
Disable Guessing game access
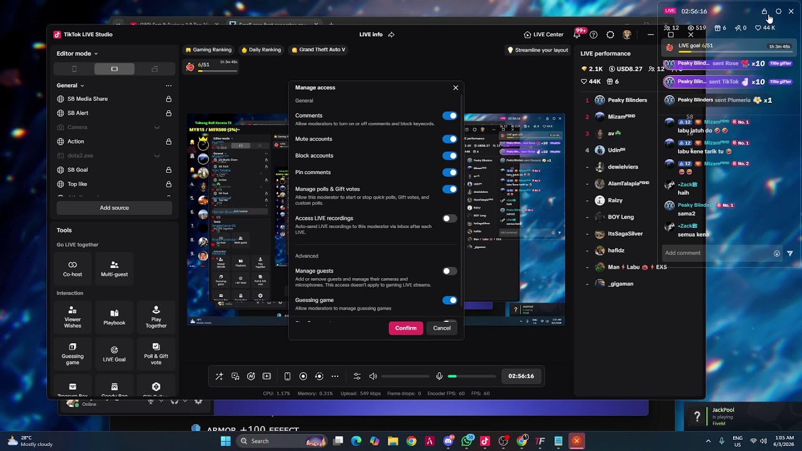coord(450,300)
